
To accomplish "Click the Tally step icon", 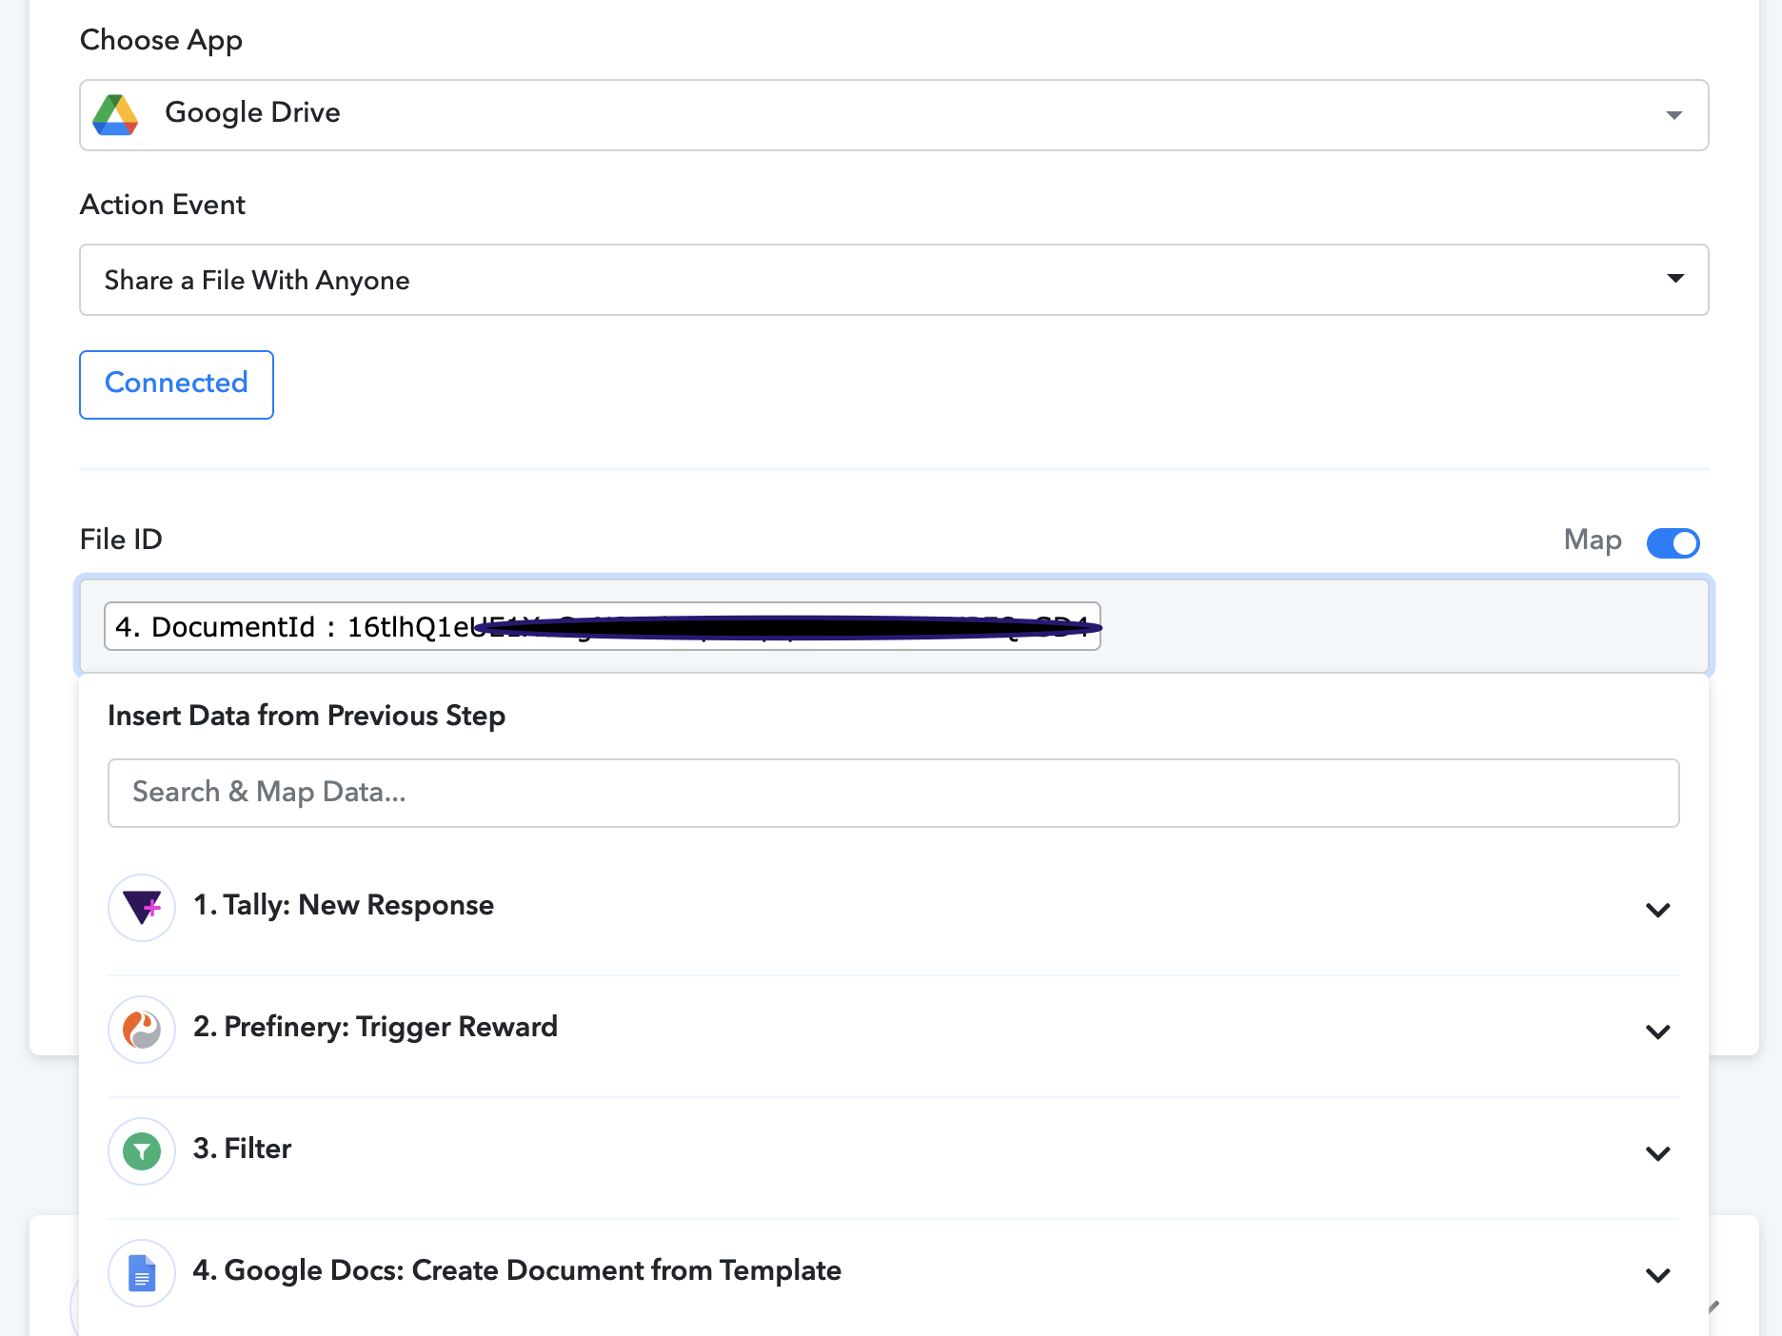I will [142, 908].
